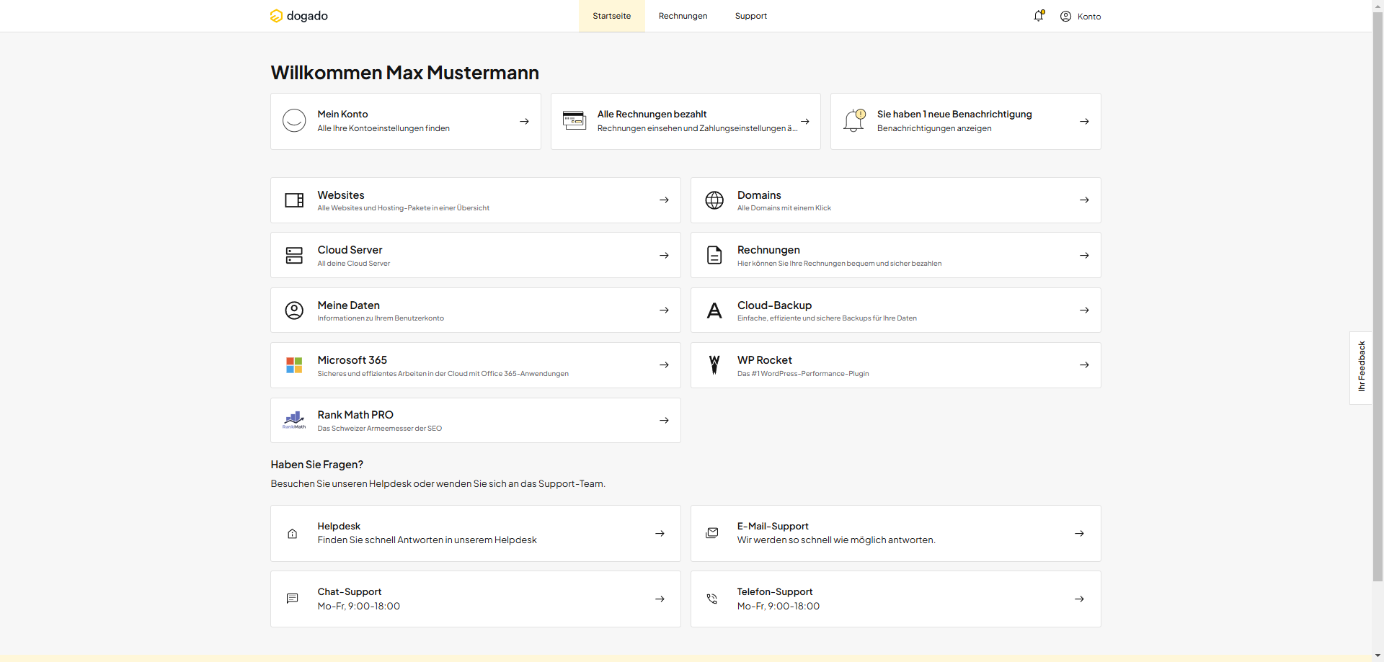The height and width of the screenshot is (662, 1384).
Task: Open Microsoft 365 card
Action: coord(476,365)
